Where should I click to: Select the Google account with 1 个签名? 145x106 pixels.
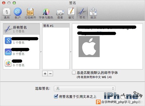click(x=21, y=41)
